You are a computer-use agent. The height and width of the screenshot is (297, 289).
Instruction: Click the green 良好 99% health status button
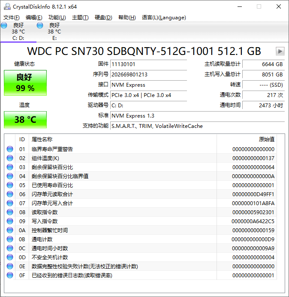click(x=25, y=83)
